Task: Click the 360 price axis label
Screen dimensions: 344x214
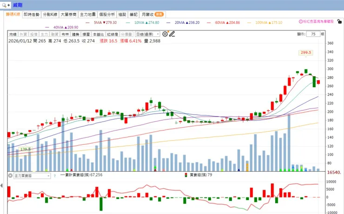Action: 330,43
